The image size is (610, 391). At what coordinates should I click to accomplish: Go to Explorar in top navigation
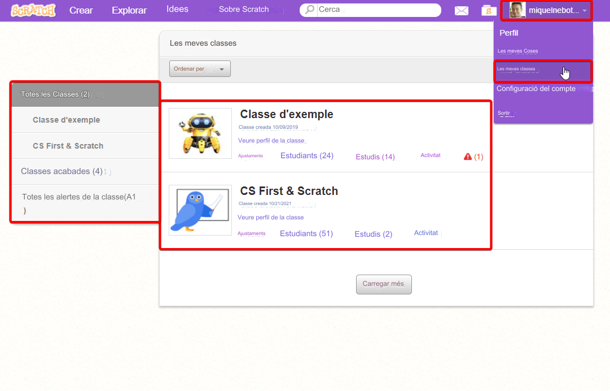(x=129, y=10)
